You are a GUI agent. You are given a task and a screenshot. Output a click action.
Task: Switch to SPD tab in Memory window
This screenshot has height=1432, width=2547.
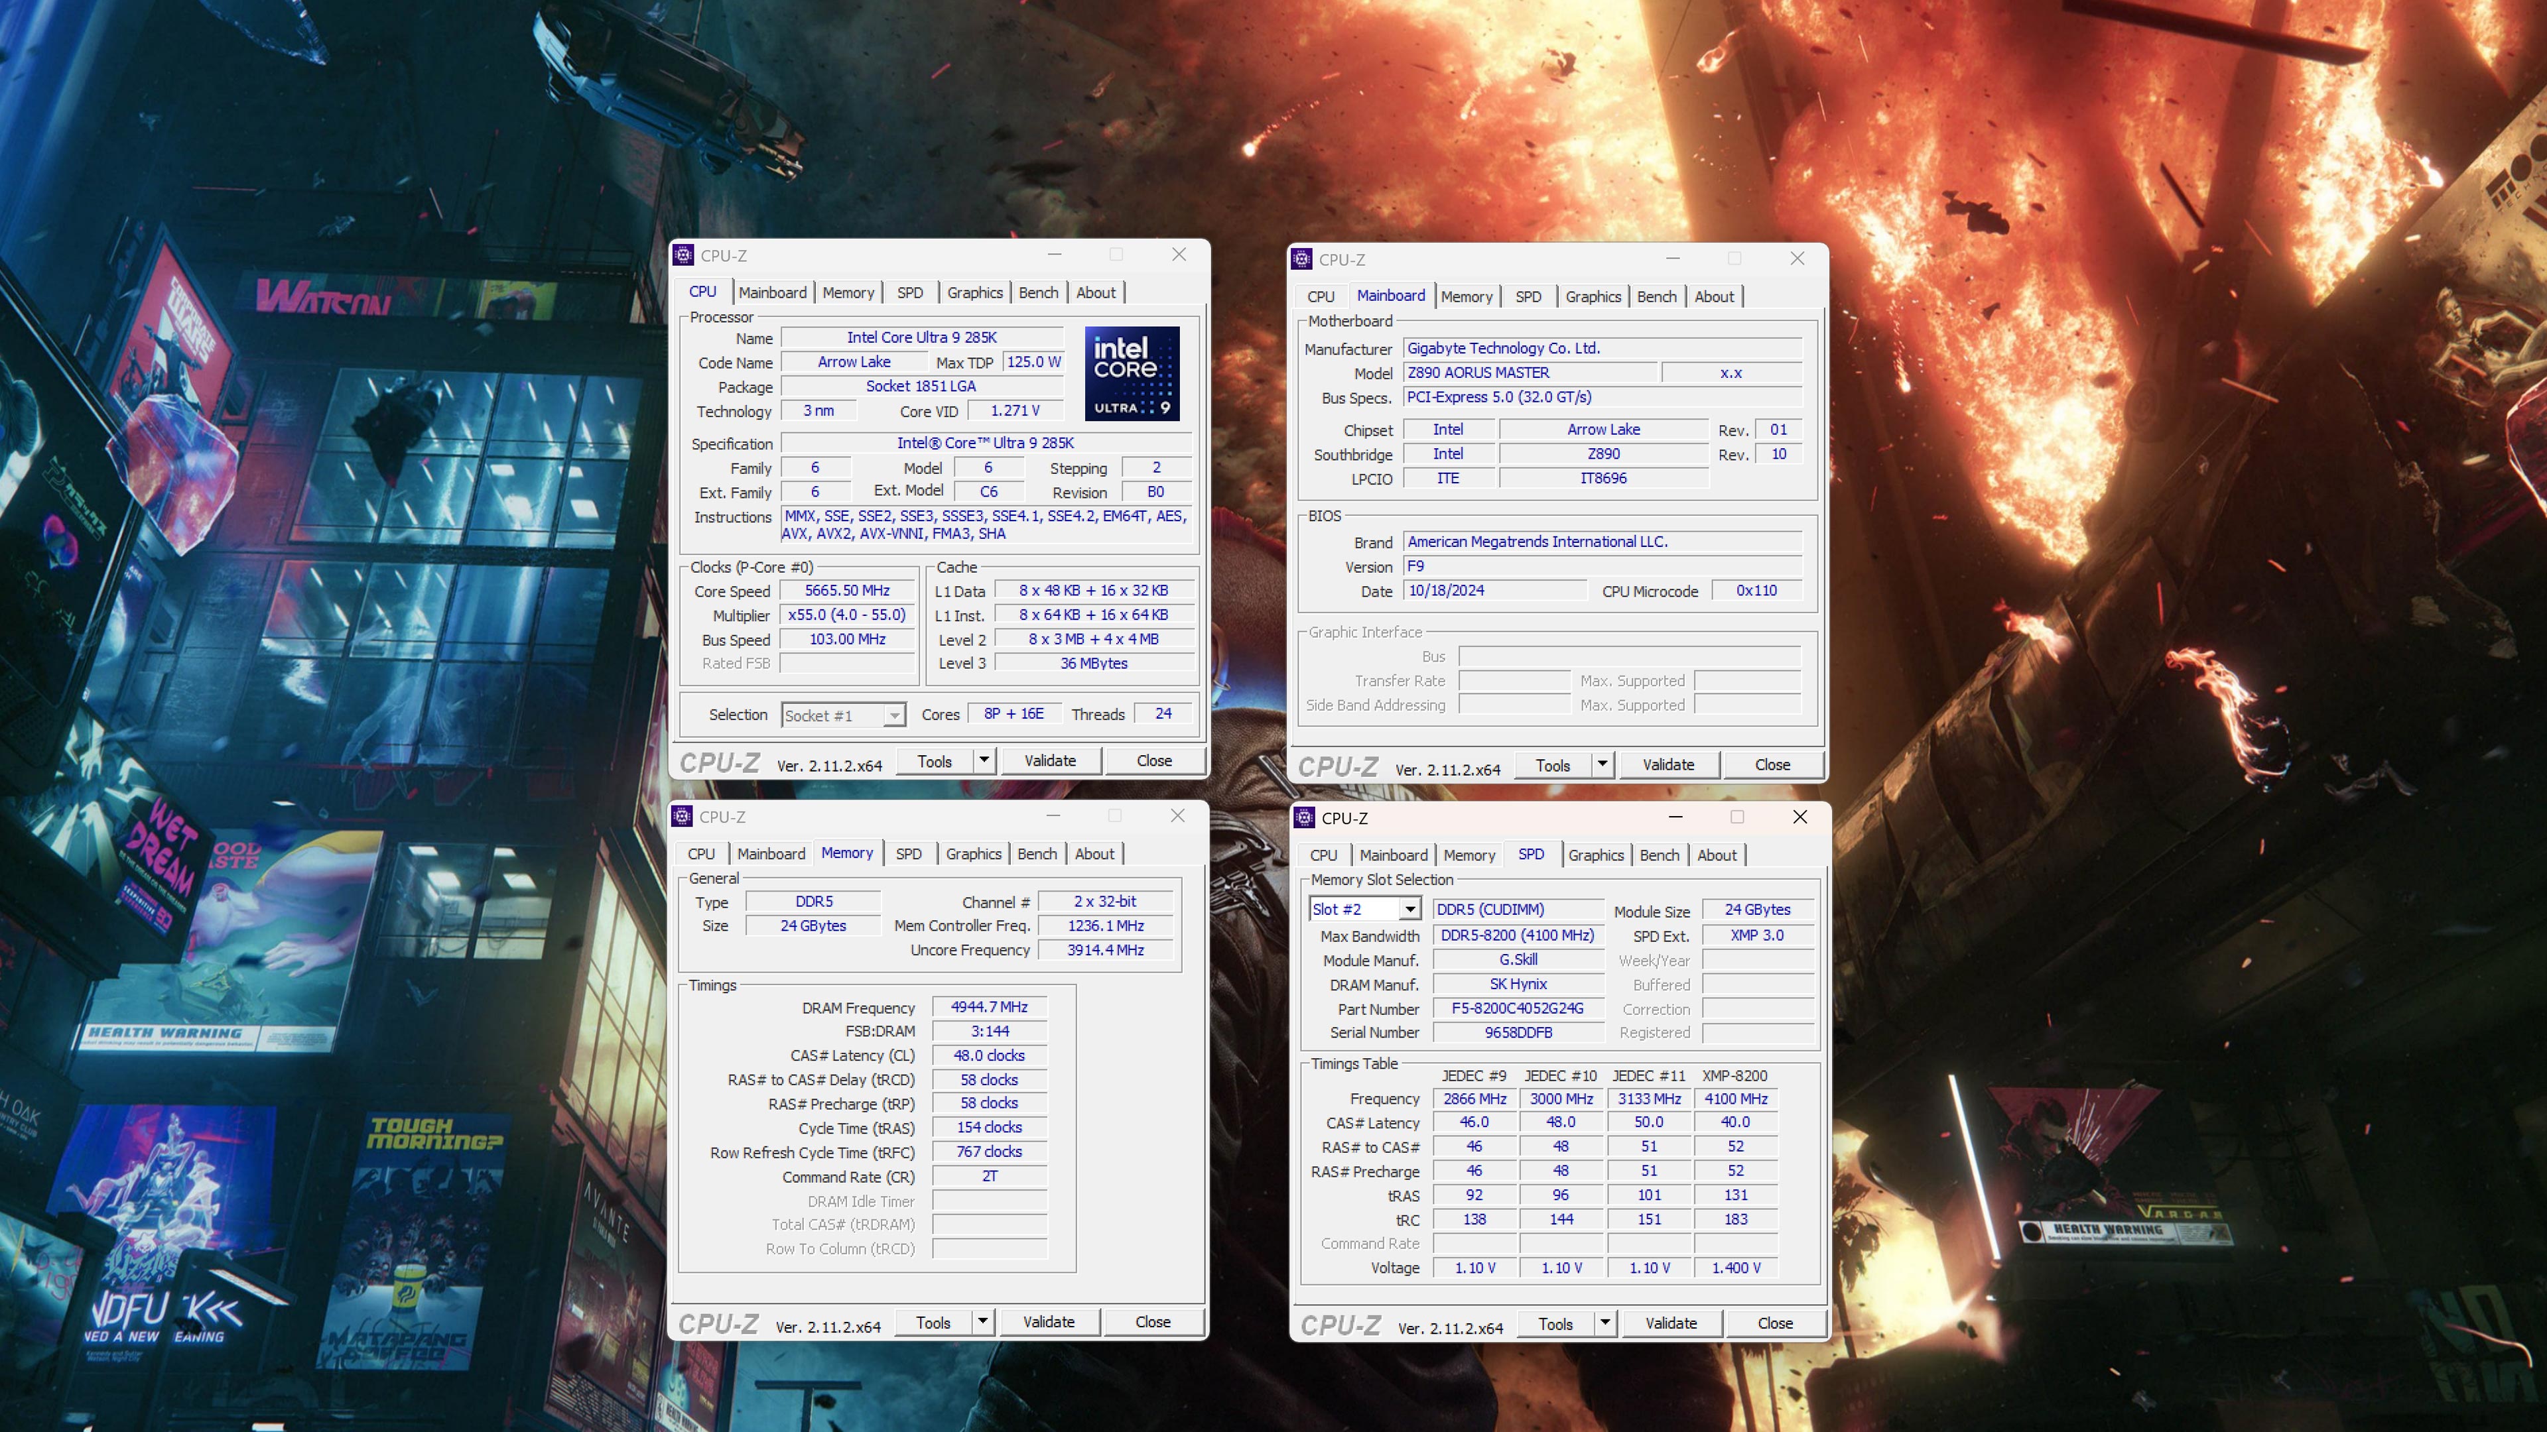click(x=909, y=854)
